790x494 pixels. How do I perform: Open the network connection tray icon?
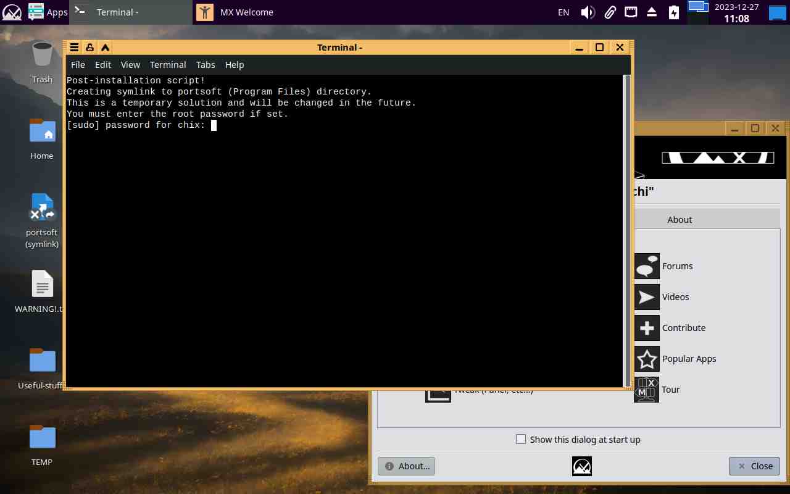631,12
